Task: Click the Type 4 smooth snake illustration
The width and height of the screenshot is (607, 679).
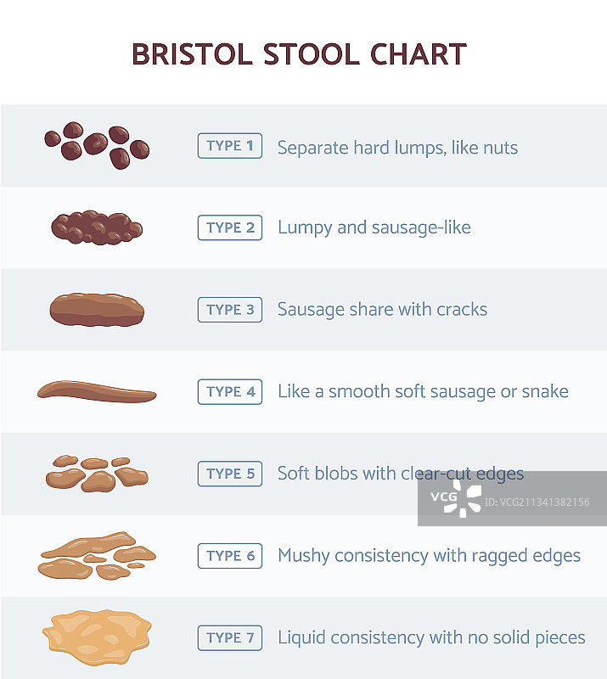Action: coord(97,392)
